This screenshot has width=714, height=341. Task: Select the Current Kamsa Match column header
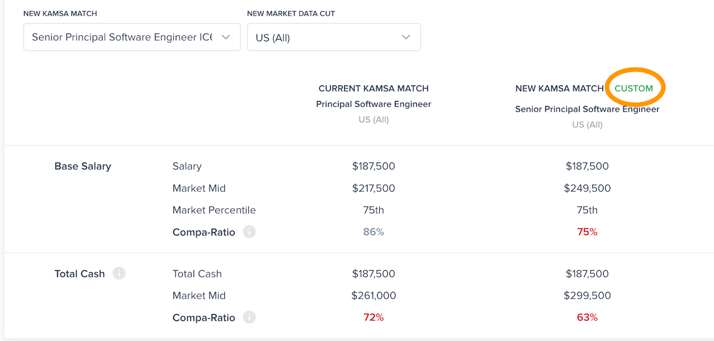[x=373, y=88]
